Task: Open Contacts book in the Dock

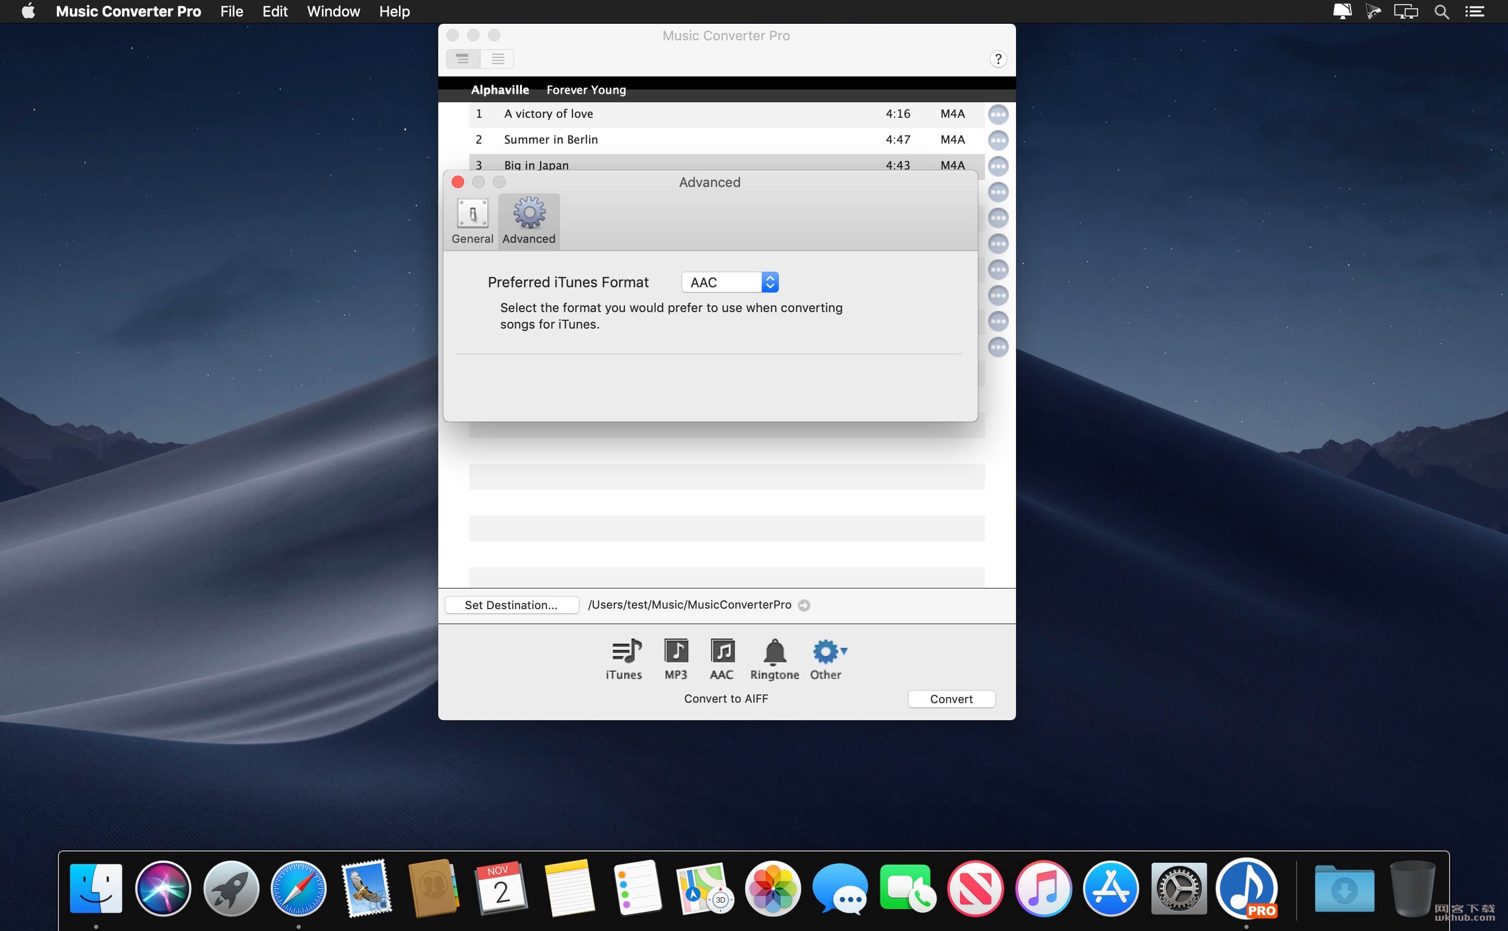Action: coord(434,888)
